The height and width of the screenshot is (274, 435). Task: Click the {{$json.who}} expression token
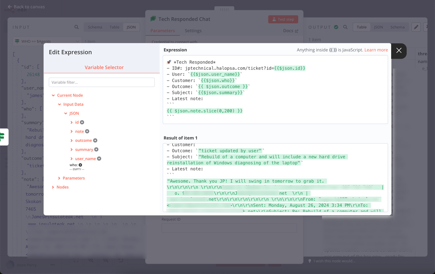point(218,80)
